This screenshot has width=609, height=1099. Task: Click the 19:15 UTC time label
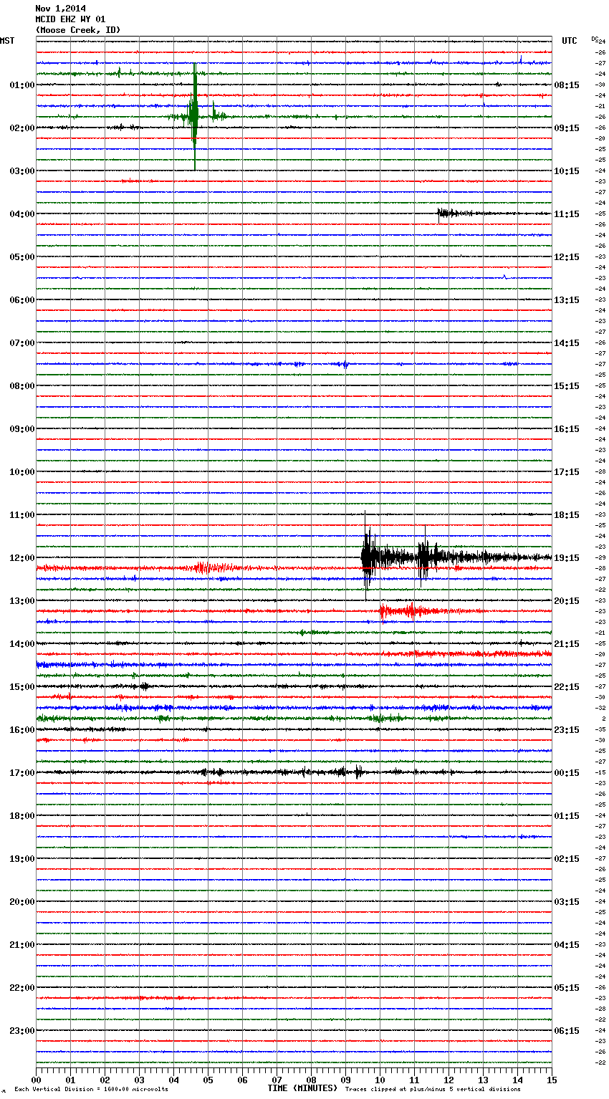567,557
